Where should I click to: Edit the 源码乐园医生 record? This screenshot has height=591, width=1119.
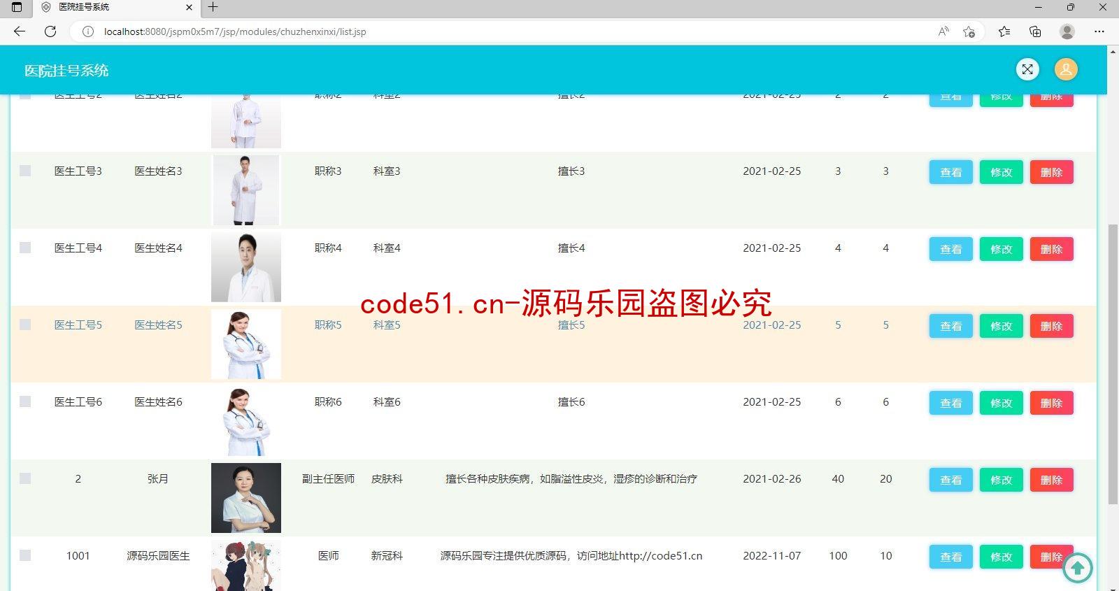[1001, 557]
